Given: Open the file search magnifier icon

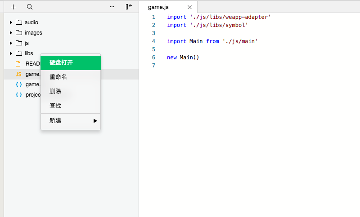Looking at the screenshot, I should pos(30,7).
